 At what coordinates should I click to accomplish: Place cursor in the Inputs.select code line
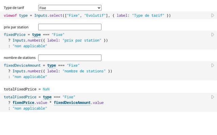(x=85, y=16)
